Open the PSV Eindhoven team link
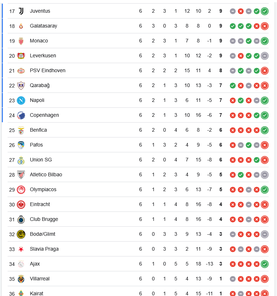 click(x=47, y=71)
